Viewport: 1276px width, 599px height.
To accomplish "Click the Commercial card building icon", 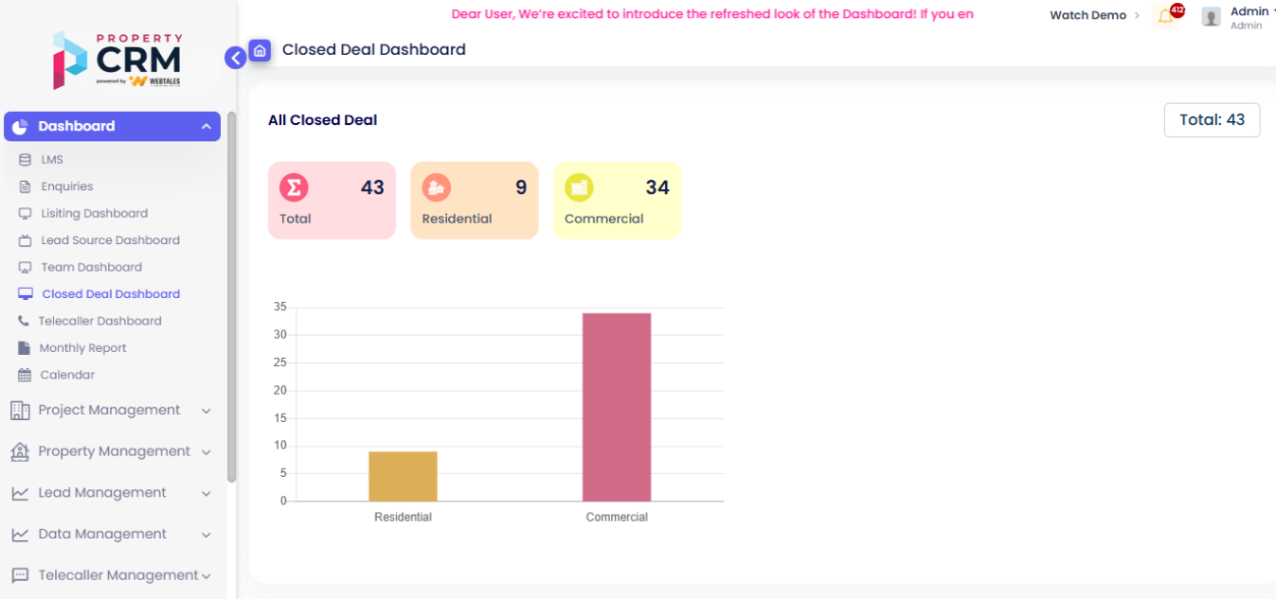I will 579,187.
